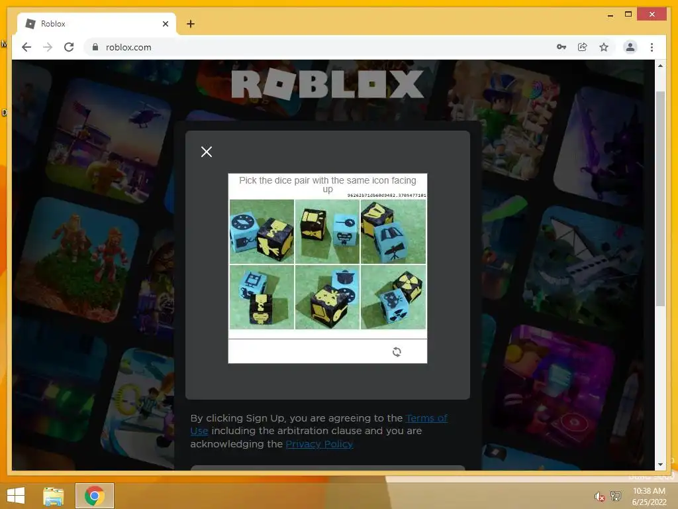Refresh the captcha challenge
This screenshot has height=509, width=678.
coord(397,352)
